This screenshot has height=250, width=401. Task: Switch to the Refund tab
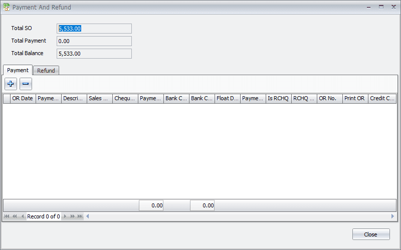(x=46, y=71)
